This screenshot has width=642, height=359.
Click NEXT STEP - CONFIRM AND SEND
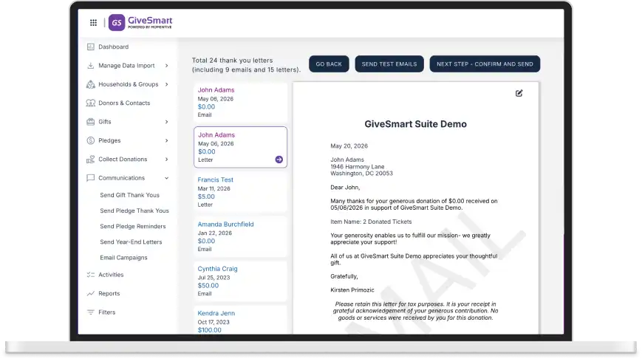coord(485,64)
